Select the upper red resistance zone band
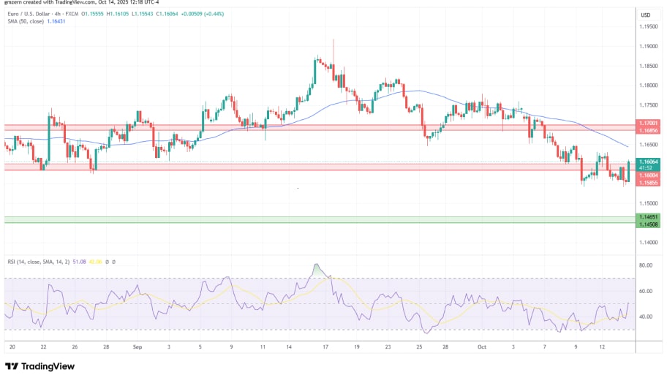 [x=293, y=127]
